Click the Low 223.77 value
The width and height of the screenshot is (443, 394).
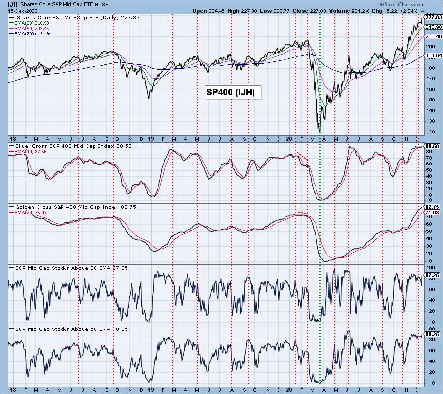coord(275,11)
